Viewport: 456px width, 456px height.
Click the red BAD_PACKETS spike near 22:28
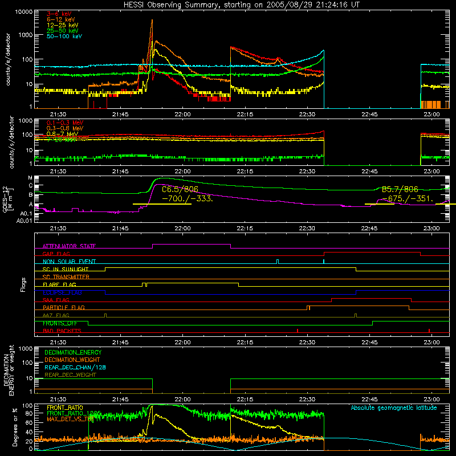[298, 331]
